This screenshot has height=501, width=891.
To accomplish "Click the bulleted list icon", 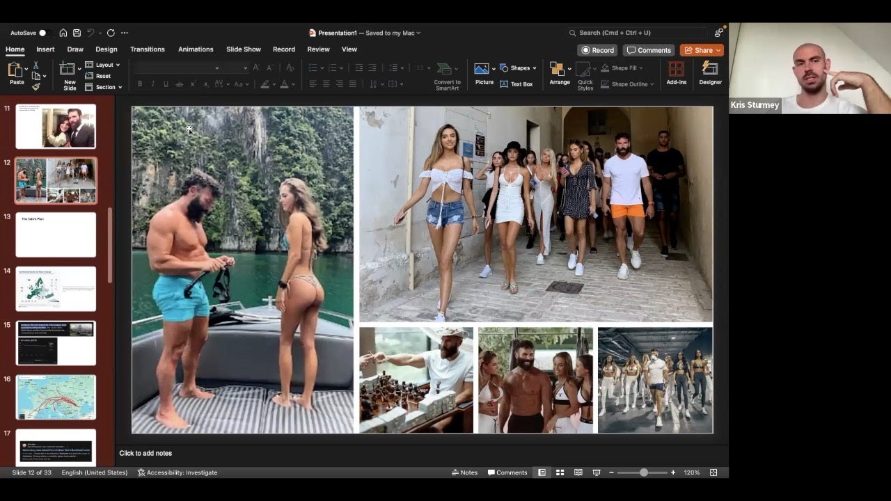I will (313, 67).
